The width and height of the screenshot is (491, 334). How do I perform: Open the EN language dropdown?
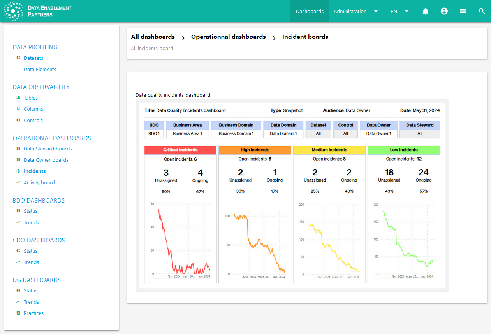(x=399, y=11)
